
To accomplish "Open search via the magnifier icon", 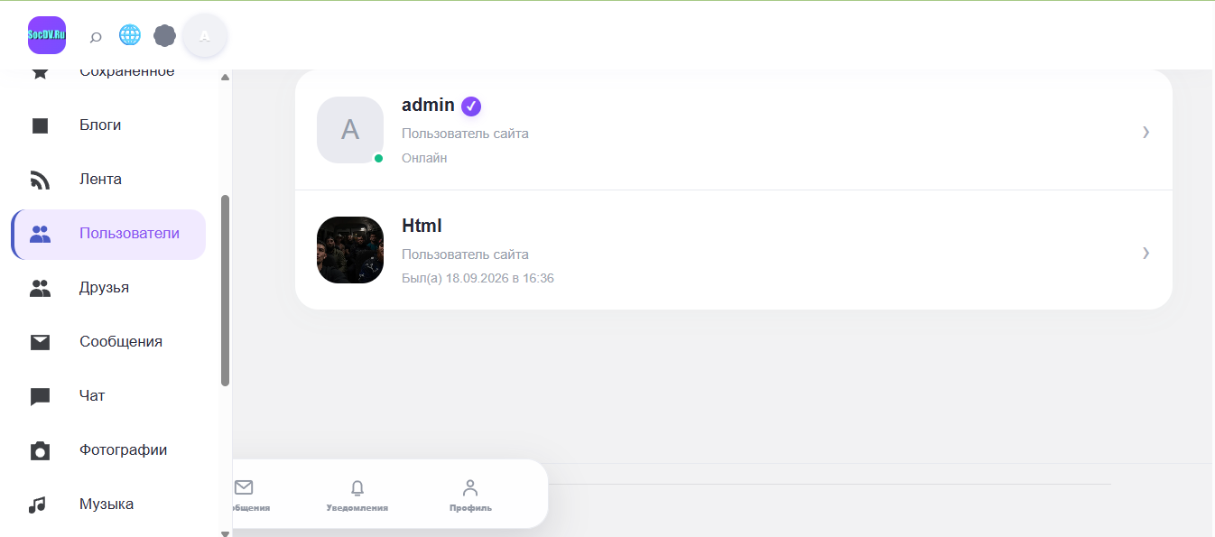I will click(x=96, y=37).
